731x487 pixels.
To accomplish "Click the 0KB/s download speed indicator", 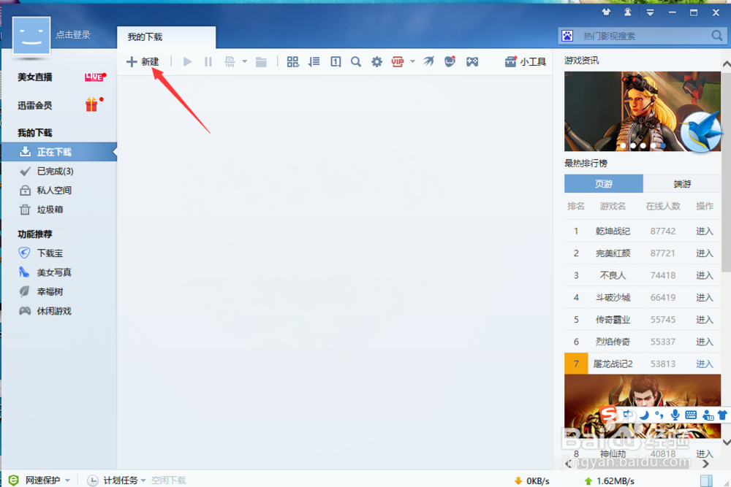I will pos(531,481).
